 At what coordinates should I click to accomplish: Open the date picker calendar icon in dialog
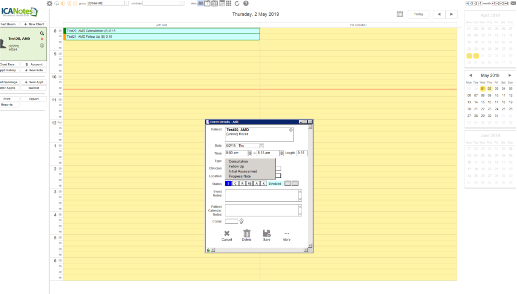tap(262, 145)
